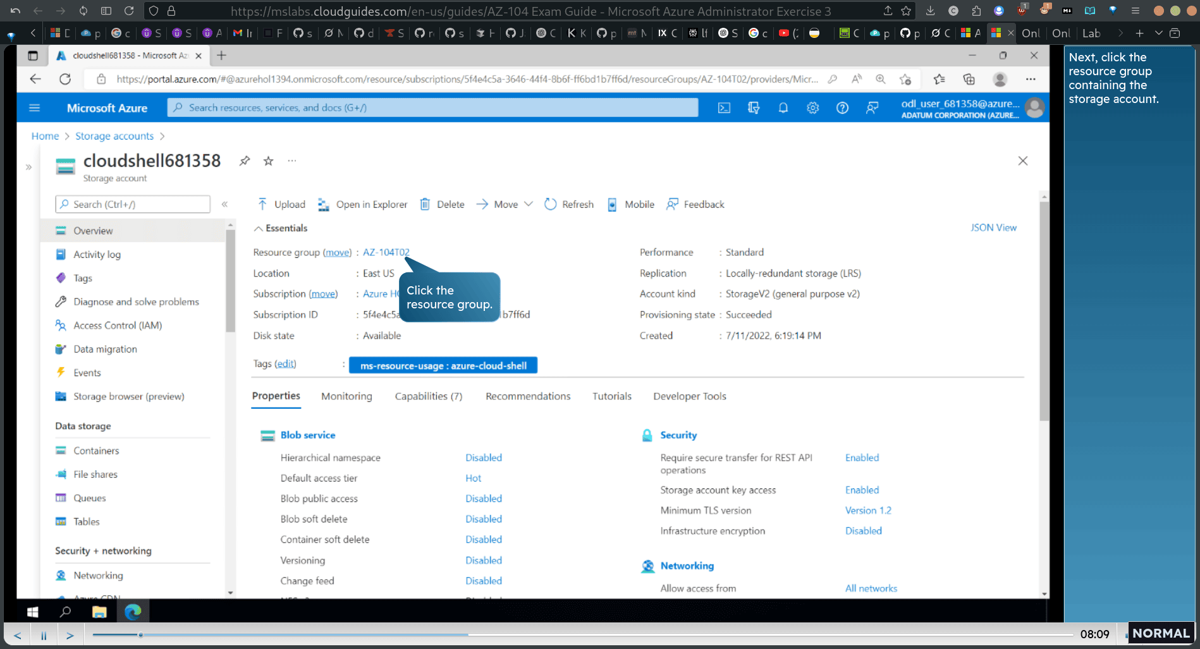Go to next guide step
Viewport: 1200px width, 649px height.
70,635
